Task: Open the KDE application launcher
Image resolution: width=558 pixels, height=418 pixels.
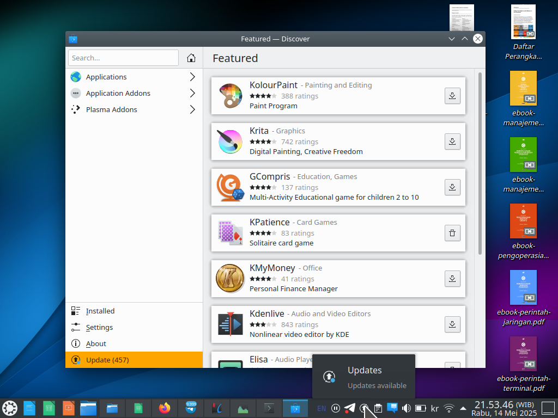Action: click(x=10, y=408)
